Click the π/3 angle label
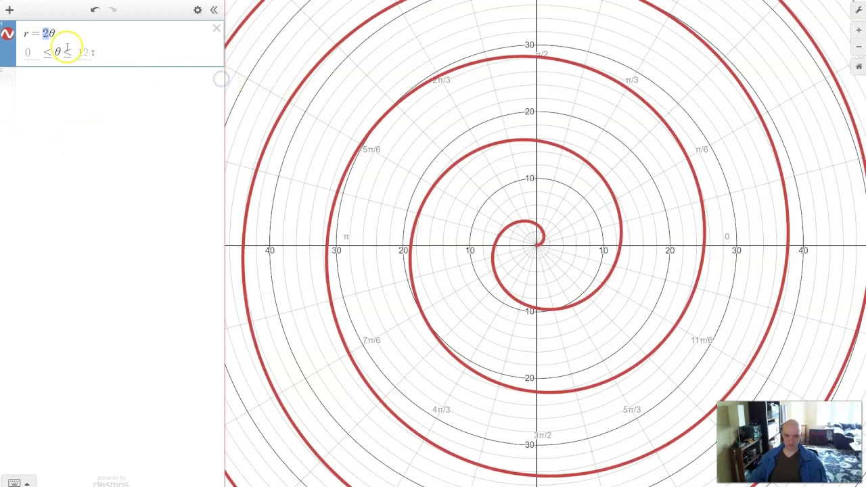The image size is (866, 487). pos(631,80)
